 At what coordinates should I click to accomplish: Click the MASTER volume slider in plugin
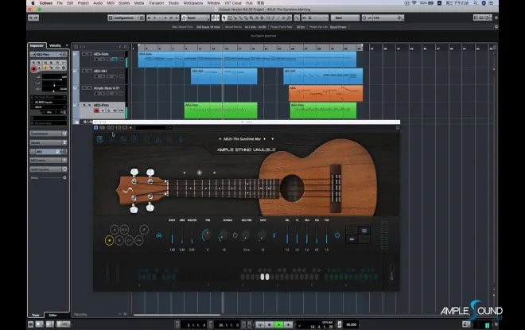[x=192, y=235]
